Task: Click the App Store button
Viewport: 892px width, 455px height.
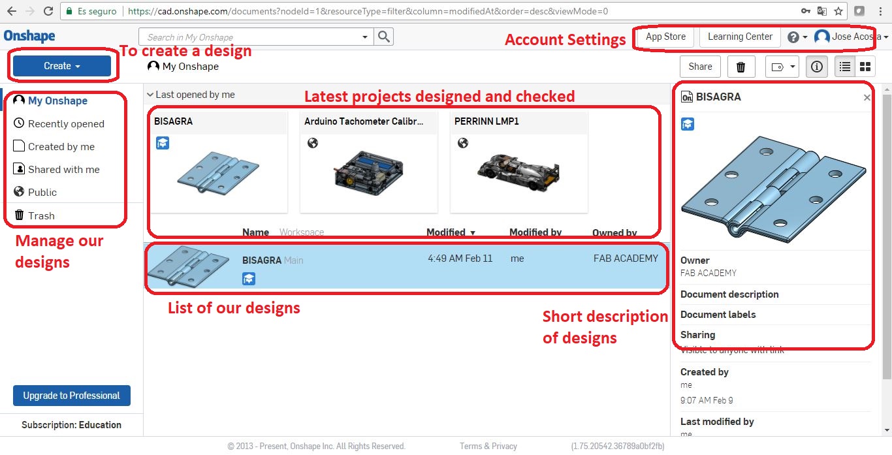Action: tap(665, 37)
